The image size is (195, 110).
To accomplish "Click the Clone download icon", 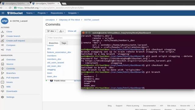I will tap(2, 32).
